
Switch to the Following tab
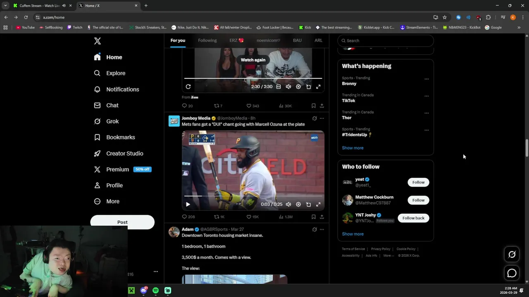(207, 40)
